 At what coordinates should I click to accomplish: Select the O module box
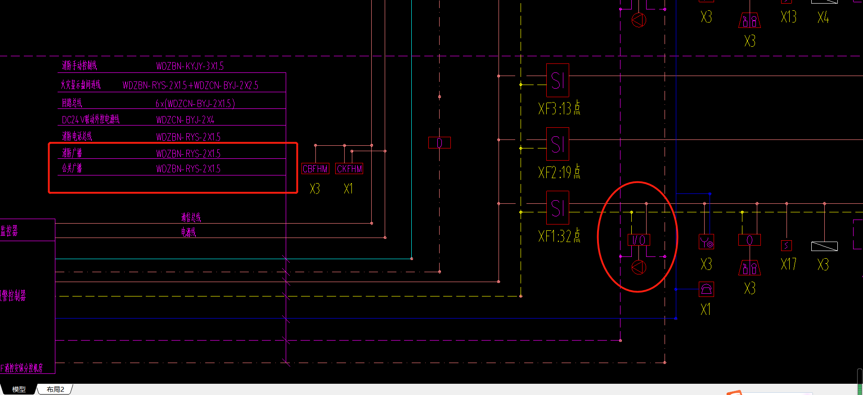(750, 240)
